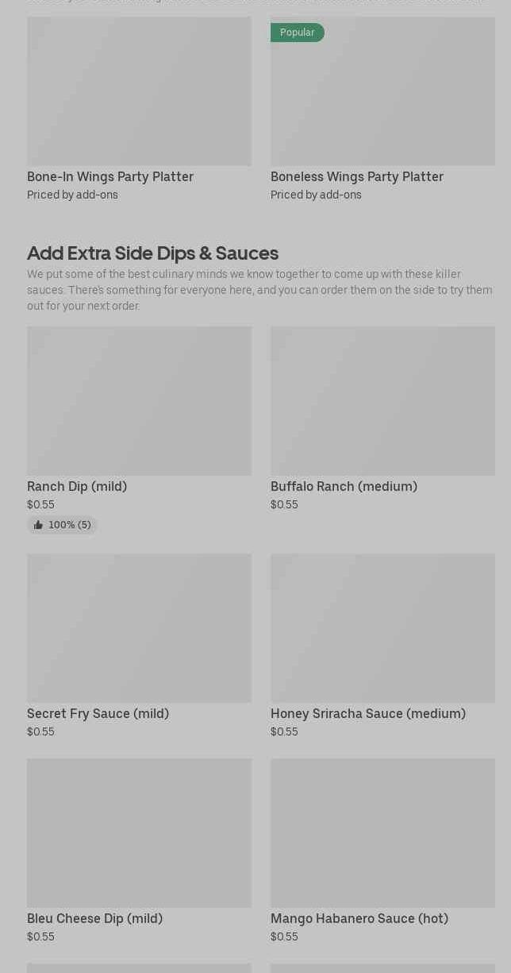
Task: Open the Mango Habanero Sauce image
Action: pyautogui.click(x=382, y=833)
